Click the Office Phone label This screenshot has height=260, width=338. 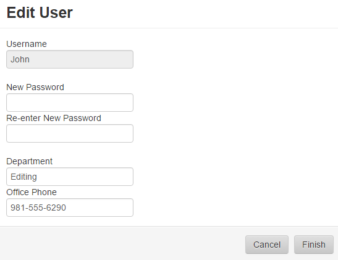tap(32, 192)
